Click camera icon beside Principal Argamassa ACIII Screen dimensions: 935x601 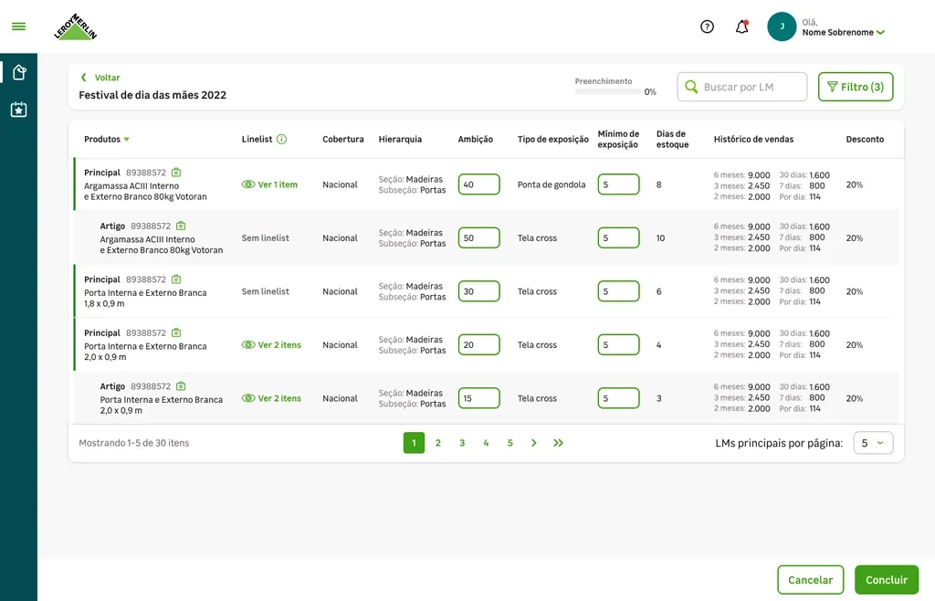[176, 173]
